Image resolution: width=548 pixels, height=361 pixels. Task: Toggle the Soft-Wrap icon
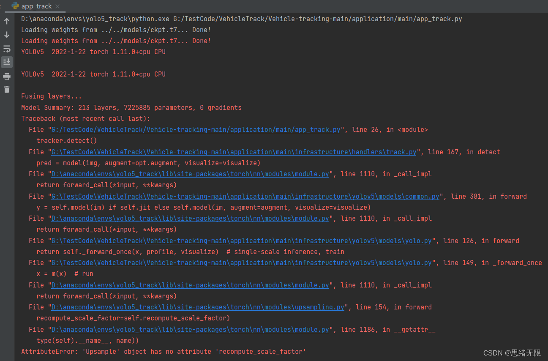pyautogui.click(x=7, y=49)
